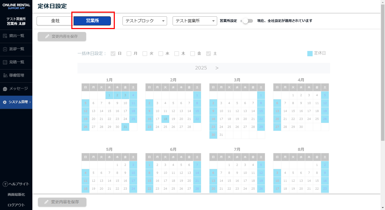The height and width of the screenshot is (210, 385).
Task: Click the 貸出一覧 sidebar icon
Action: pyautogui.click(x=5, y=36)
